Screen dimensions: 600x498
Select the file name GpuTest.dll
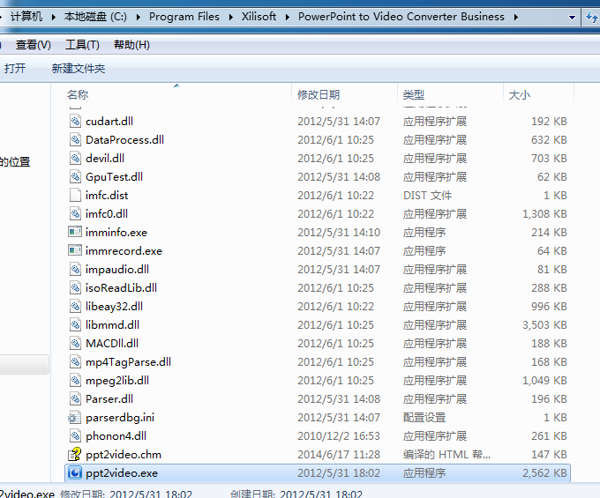coord(114,177)
